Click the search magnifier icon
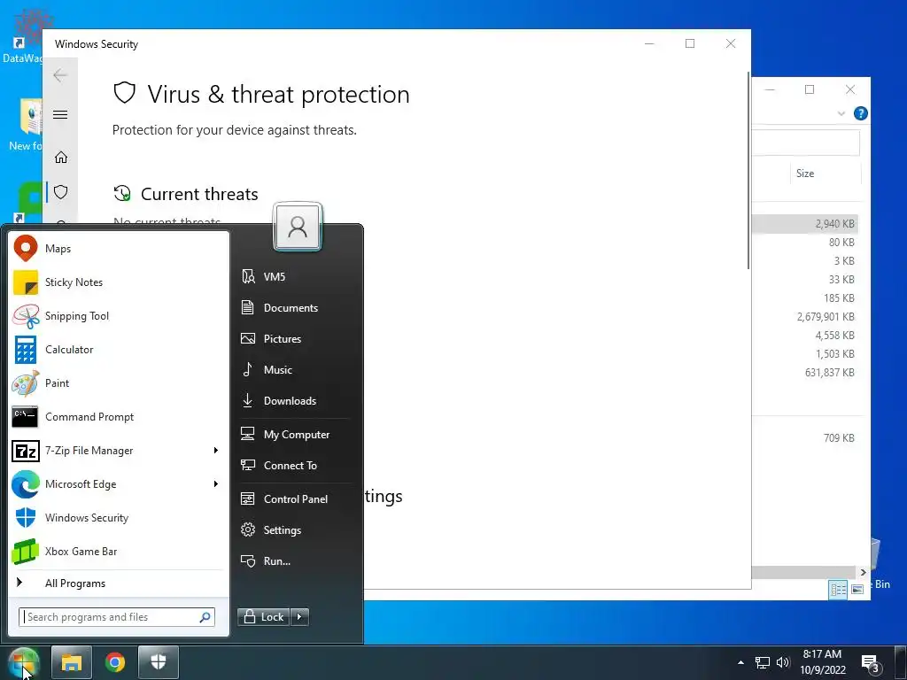This screenshot has height=680, width=907. [205, 617]
